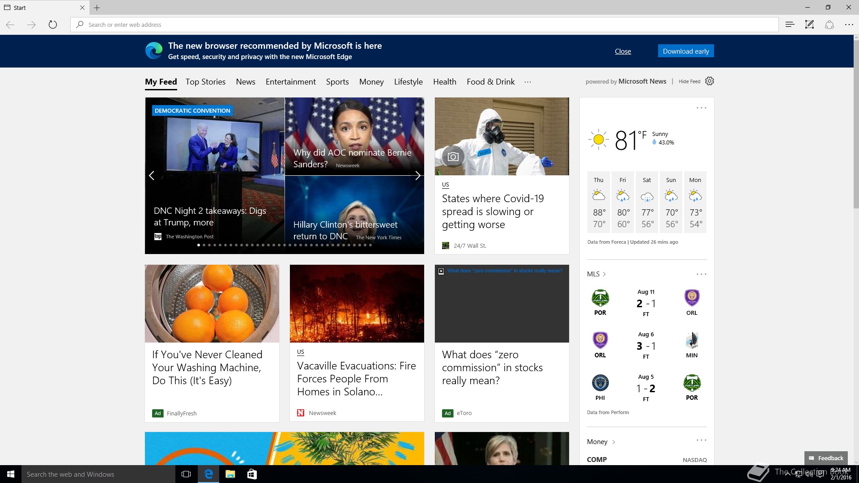Open the Microsoft News link
Viewport: 859px width, 483px height.
coord(642,81)
